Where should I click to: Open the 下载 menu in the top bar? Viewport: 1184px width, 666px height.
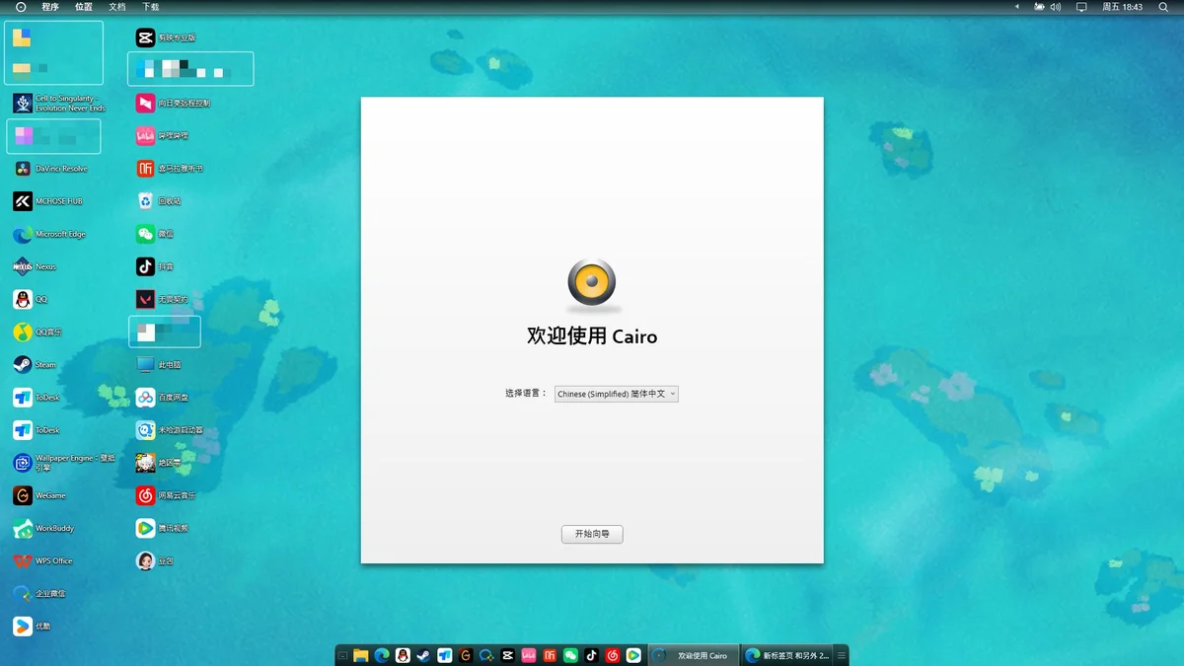tap(150, 7)
